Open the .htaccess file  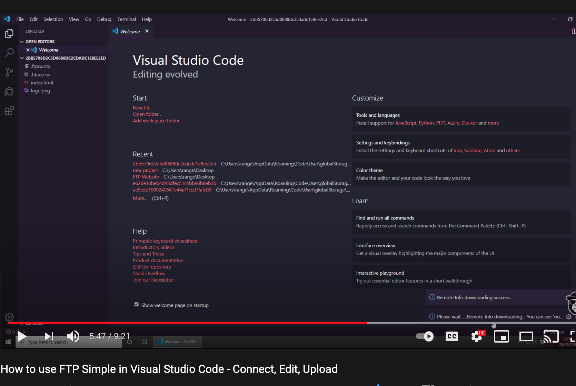point(40,74)
